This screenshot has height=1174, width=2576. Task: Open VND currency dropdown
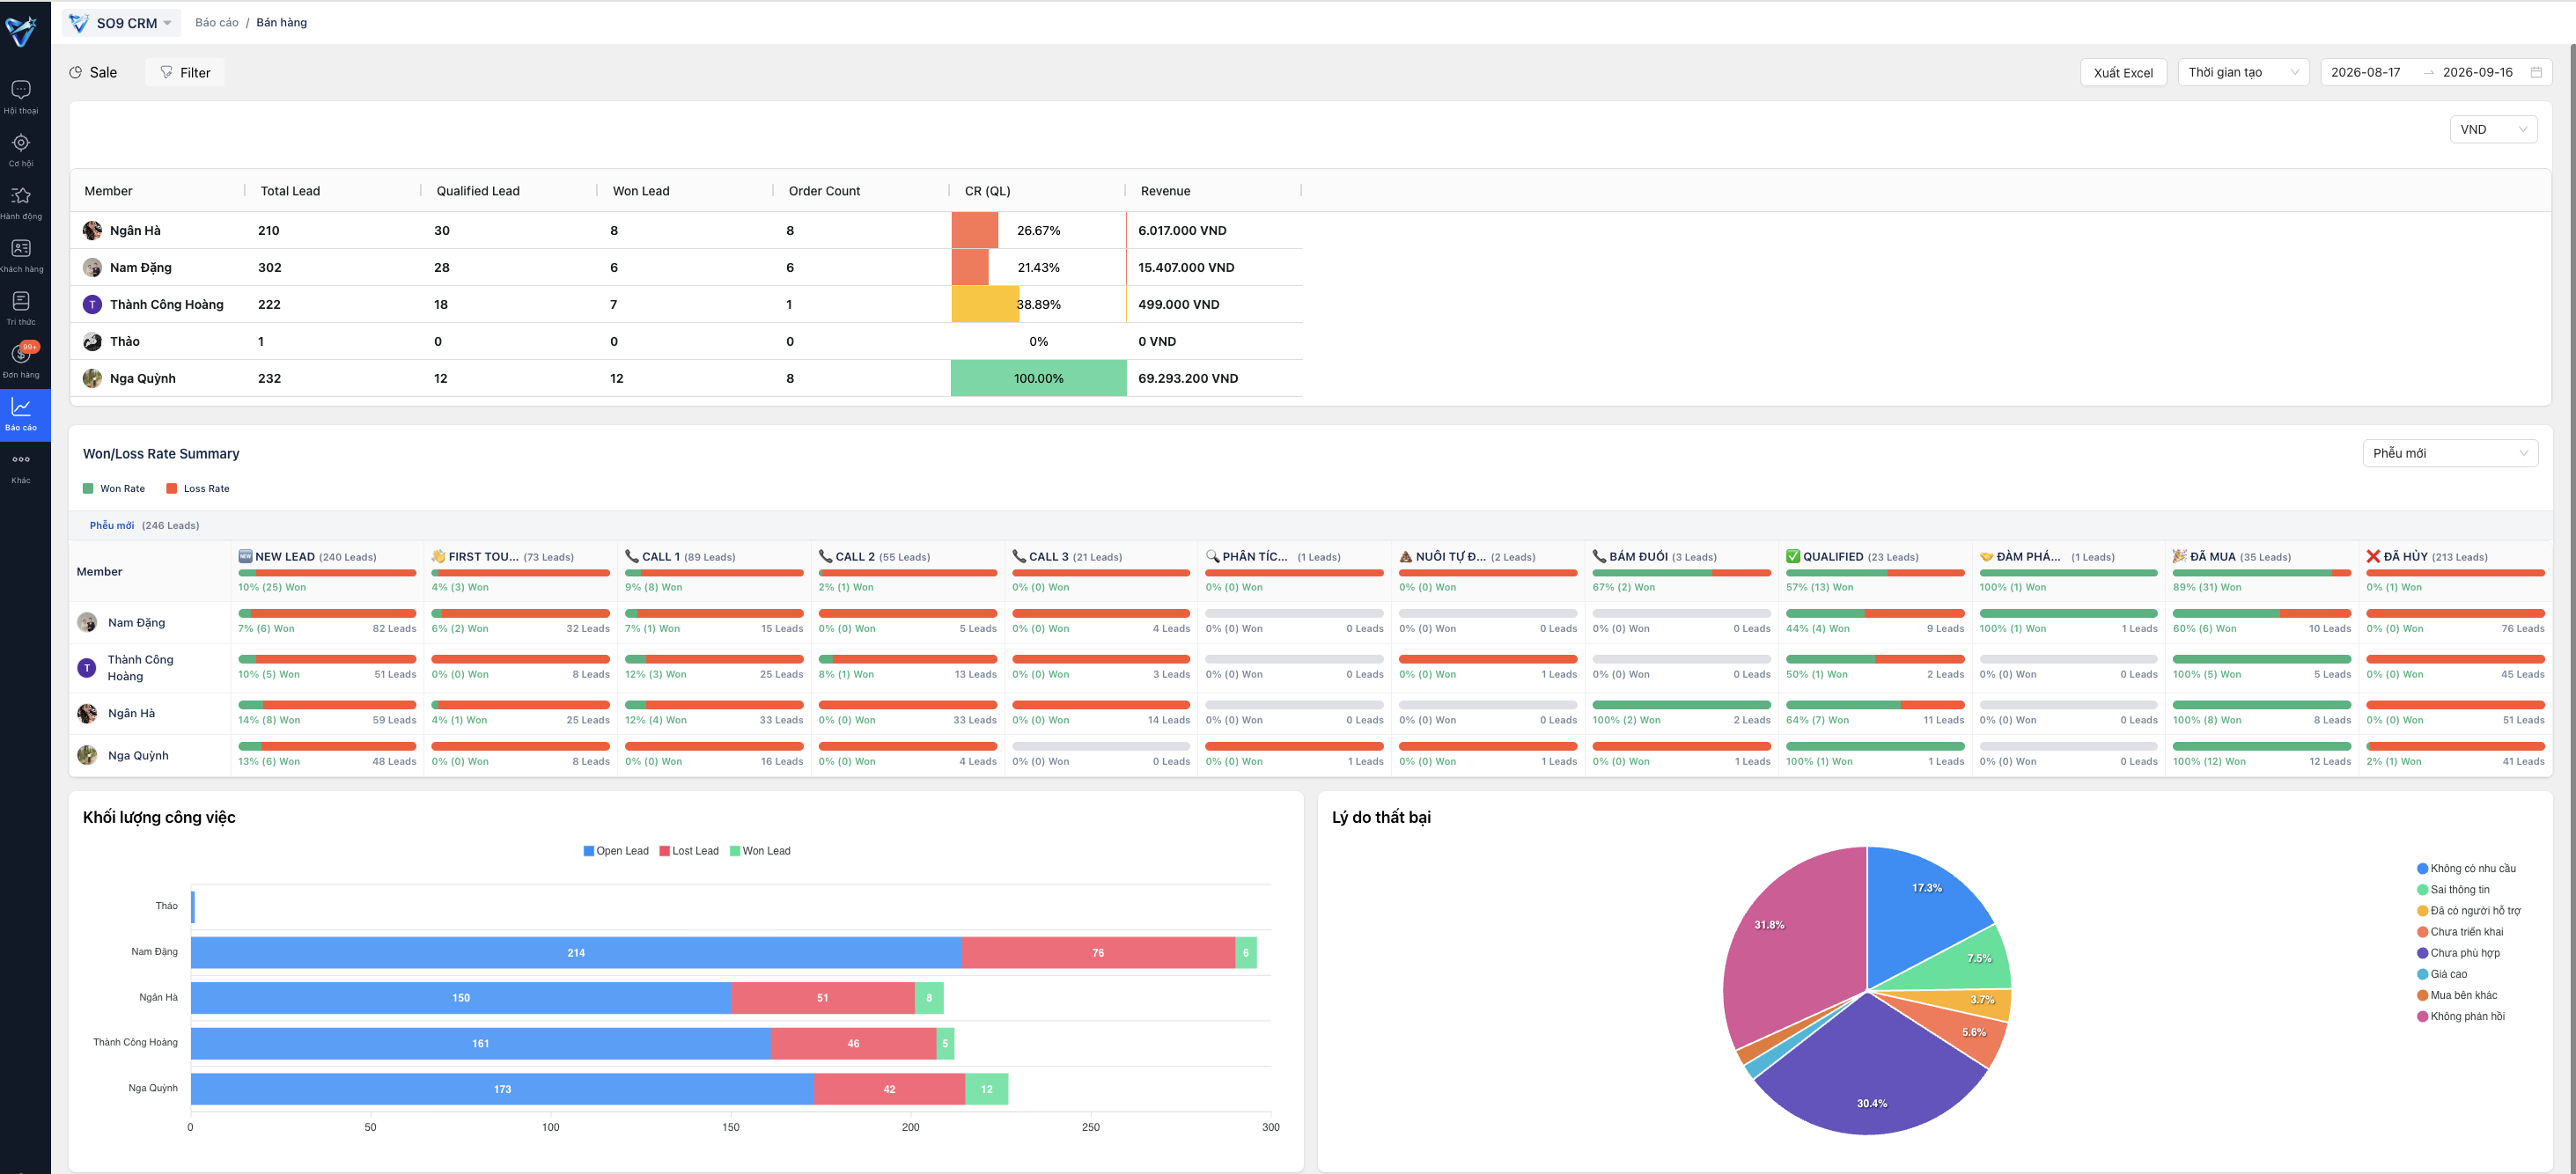pos(2493,129)
